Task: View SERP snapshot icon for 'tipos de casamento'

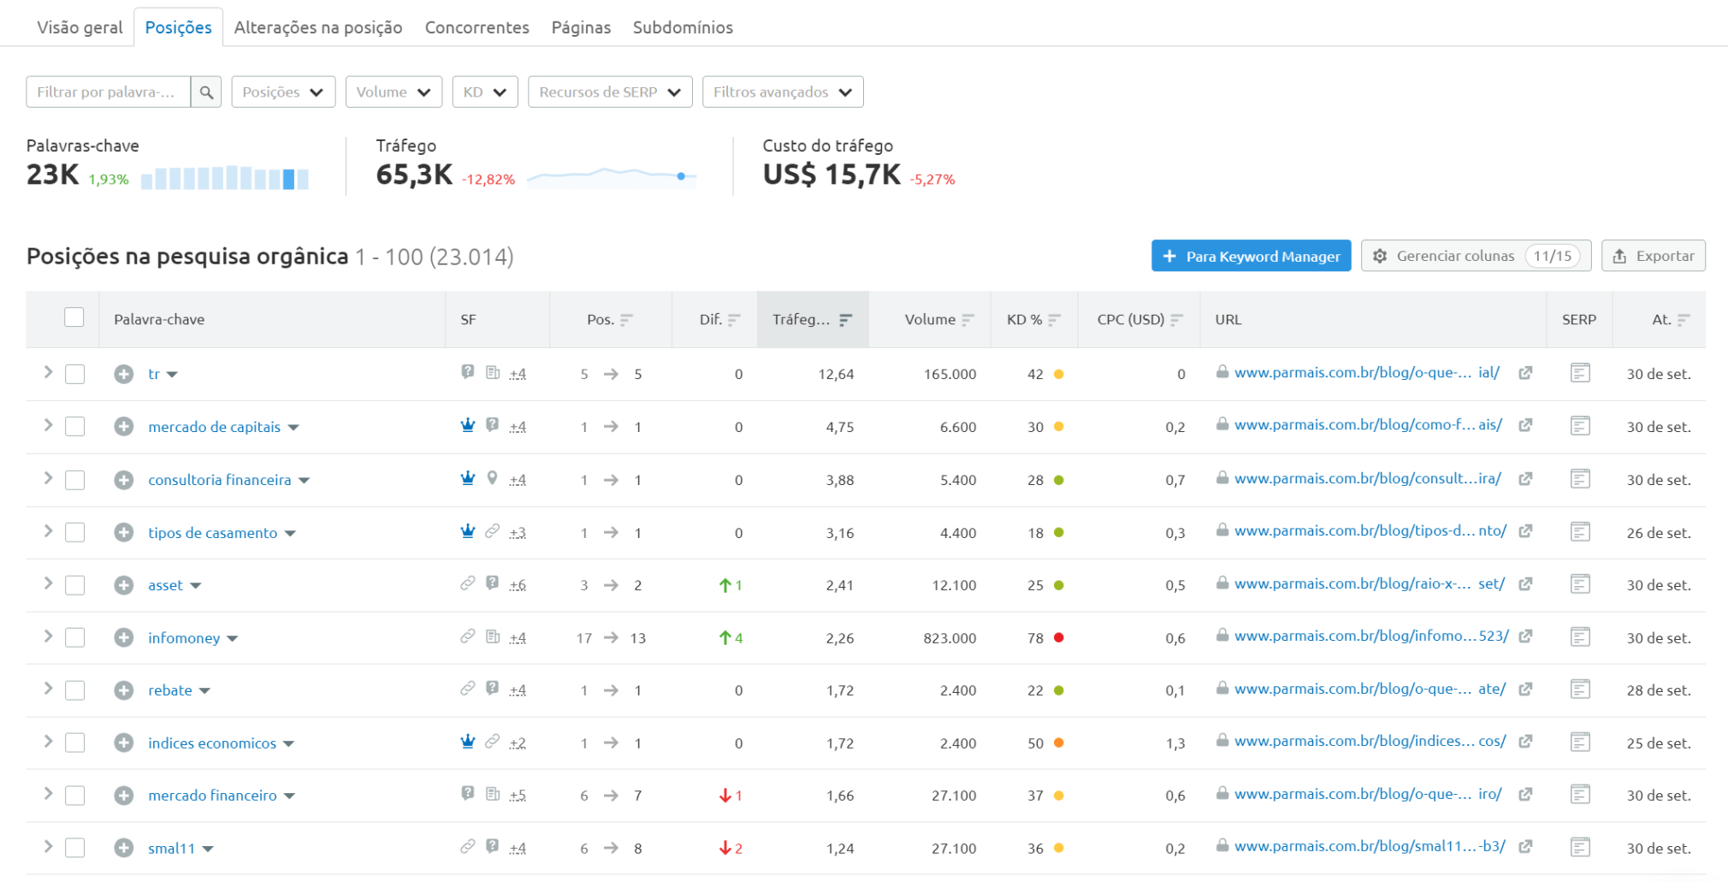Action: (1580, 531)
